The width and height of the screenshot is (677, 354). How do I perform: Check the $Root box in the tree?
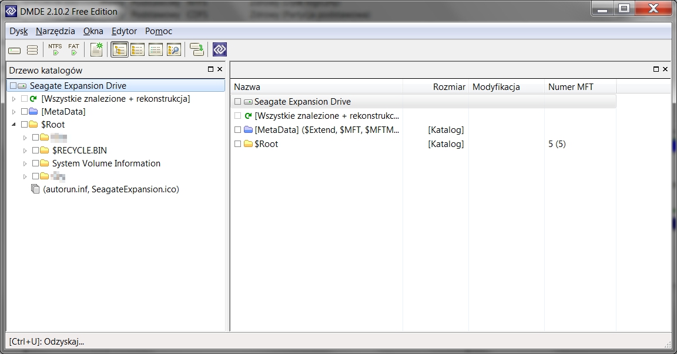(x=24, y=125)
